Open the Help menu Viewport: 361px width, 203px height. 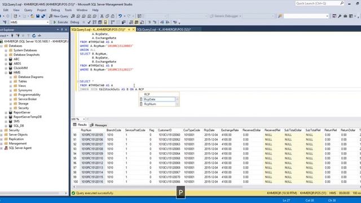pyautogui.click(x=95, y=10)
